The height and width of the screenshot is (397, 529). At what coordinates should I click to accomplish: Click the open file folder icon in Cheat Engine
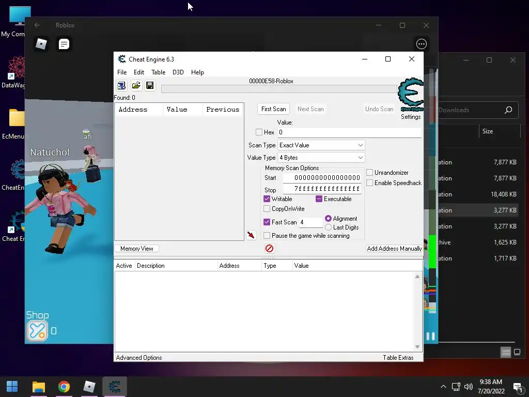point(136,86)
